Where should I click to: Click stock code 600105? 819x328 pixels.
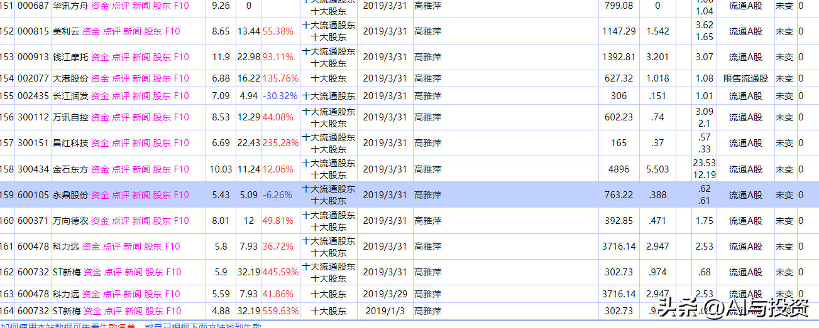[x=33, y=195]
